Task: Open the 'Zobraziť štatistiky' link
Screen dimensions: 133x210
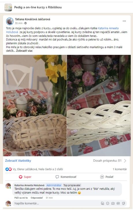Action: click(18, 161)
